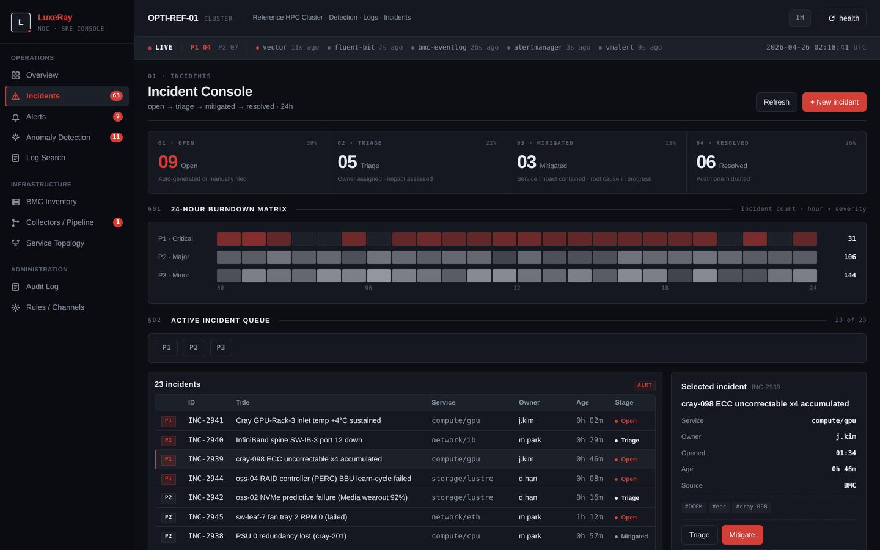Go to Anomaly Detection page
The image size is (880, 550).
[67, 137]
